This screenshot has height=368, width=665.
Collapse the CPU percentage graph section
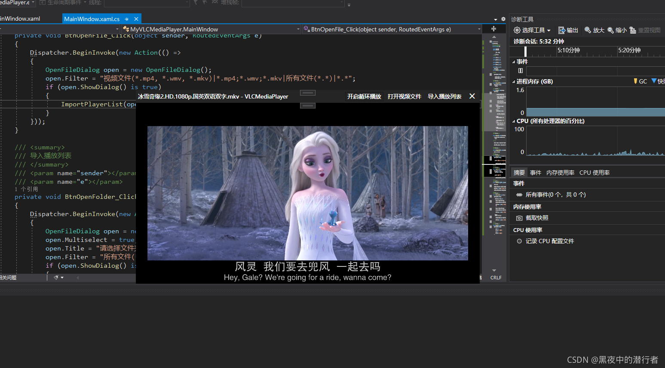514,121
